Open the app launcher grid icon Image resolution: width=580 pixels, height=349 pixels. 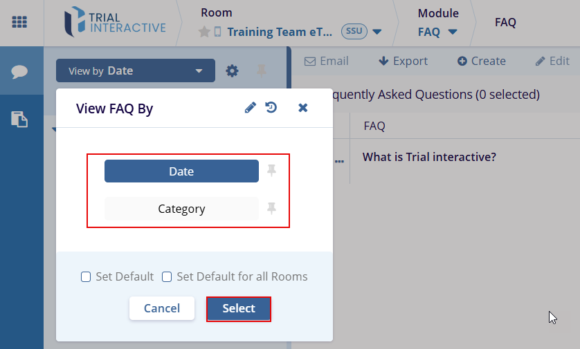(x=19, y=21)
